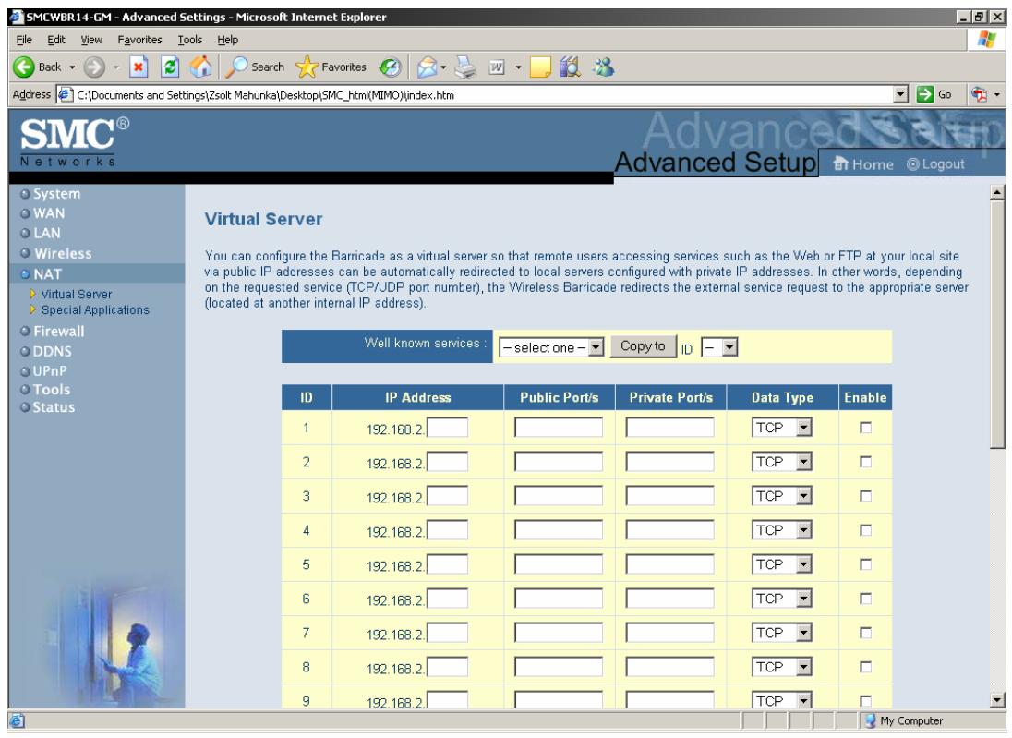Viewport: 1012px width, 738px height.
Task: Open Data Type dropdown for row 1
Action: (781, 428)
